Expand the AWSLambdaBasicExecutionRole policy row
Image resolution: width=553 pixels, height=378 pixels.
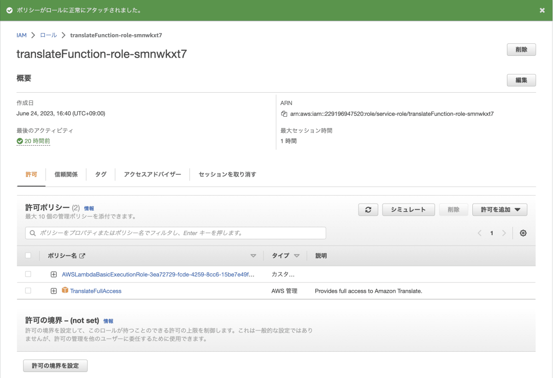[53, 274]
